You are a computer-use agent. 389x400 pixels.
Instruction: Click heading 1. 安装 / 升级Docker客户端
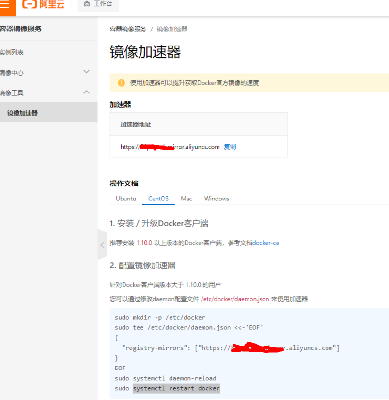click(159, 223)
